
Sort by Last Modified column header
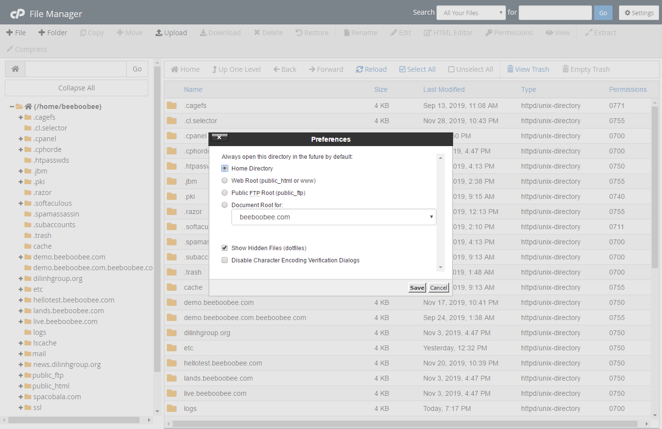click(444, 89)
